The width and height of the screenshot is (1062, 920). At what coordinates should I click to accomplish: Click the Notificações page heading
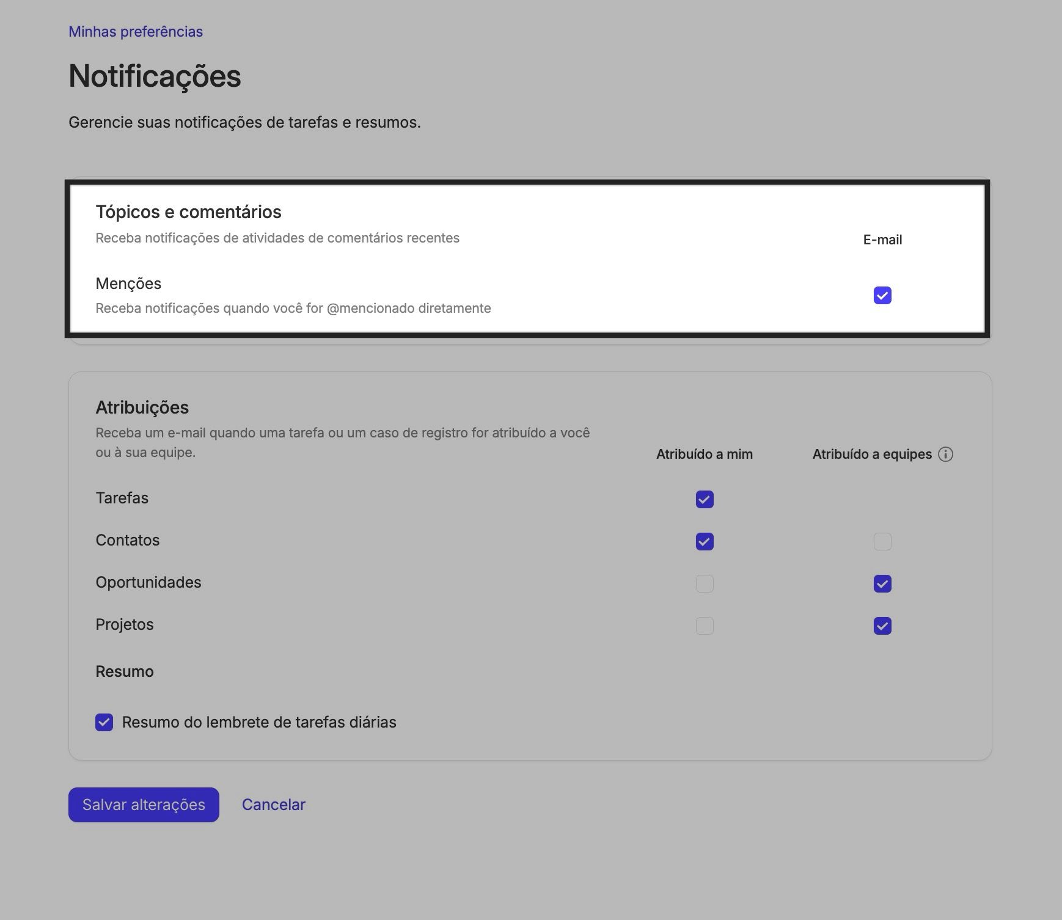[155, 76]
